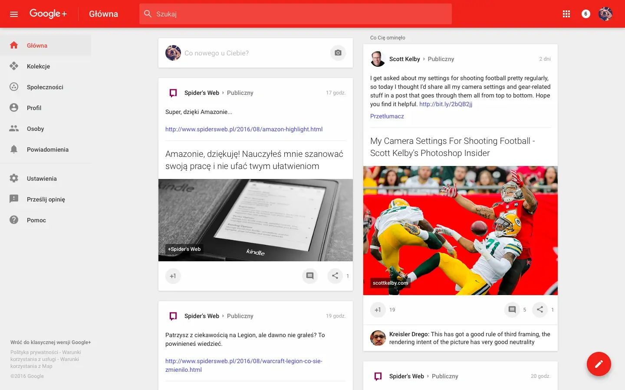625x390 pixels.
Task: Open comments on Scott Kelby's post
Action: pos(512,309)
